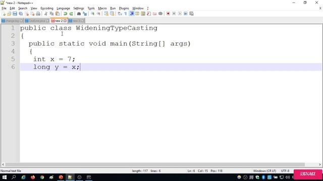Viewport: 323px width, 181px height.
Task: Click the scroll left arrow
Action: [3, 164]
